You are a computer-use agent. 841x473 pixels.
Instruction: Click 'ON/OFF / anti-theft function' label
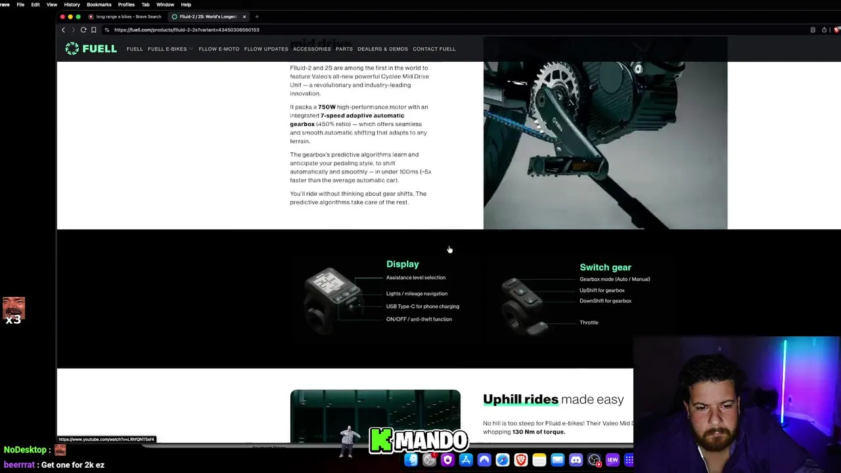point(419,319)
